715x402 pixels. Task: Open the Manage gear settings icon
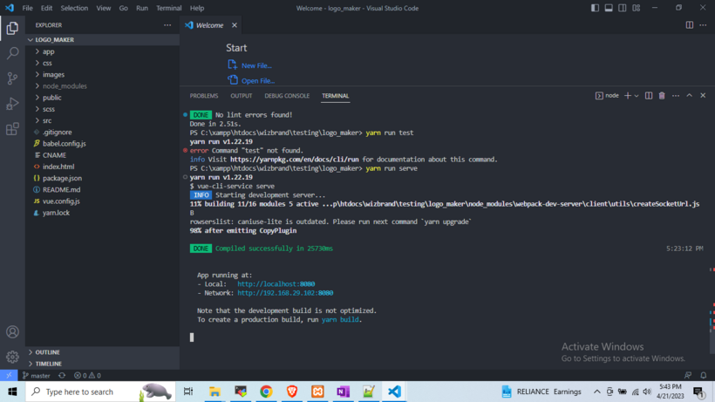12,357
